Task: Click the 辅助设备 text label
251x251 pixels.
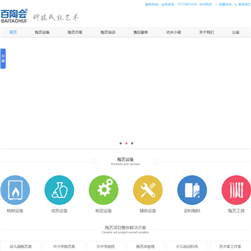Action: tap(148, 211)
